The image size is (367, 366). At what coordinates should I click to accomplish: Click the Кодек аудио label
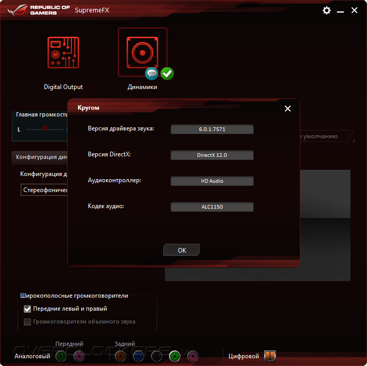click(106, 206)
